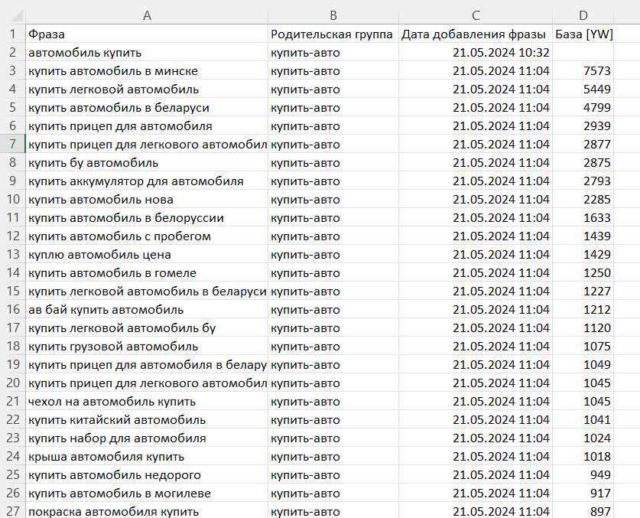Select value 1041 in column D

point(583,420)
